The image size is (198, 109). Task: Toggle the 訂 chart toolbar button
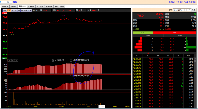tap(22, 10)
